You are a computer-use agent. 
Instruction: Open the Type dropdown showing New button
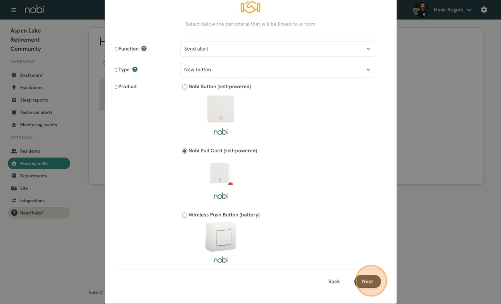(277, 70)
